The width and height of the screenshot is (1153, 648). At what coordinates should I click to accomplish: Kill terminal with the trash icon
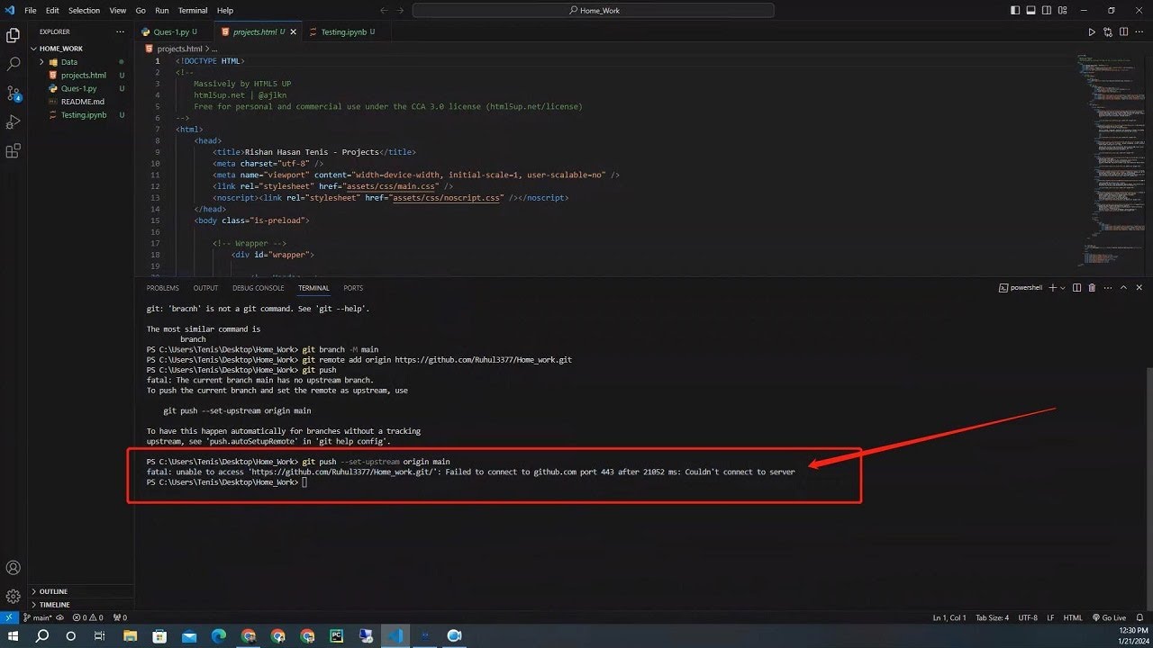[x=1092, y=288]
